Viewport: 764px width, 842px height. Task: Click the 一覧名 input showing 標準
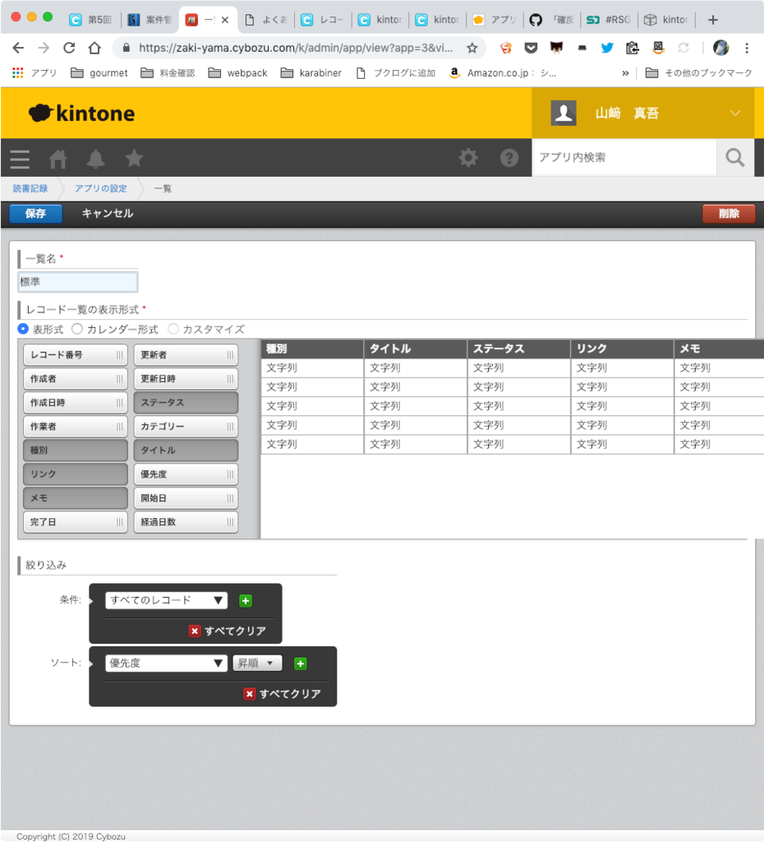click(x=76, y=280)
